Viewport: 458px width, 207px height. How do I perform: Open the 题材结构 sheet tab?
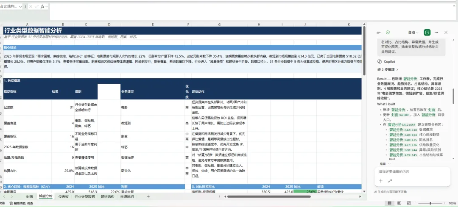point(107,197)
